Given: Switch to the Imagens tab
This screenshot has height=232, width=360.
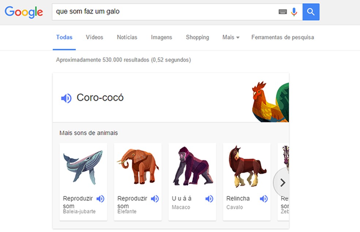Looking at the screenshot, I should coord(161,37).
